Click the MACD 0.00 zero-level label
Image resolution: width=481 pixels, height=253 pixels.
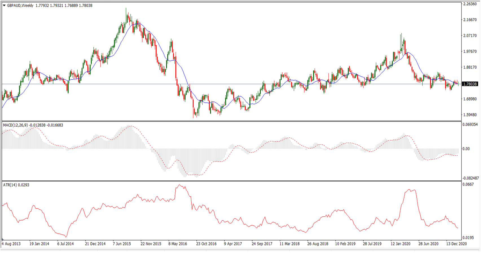(466, 149)
